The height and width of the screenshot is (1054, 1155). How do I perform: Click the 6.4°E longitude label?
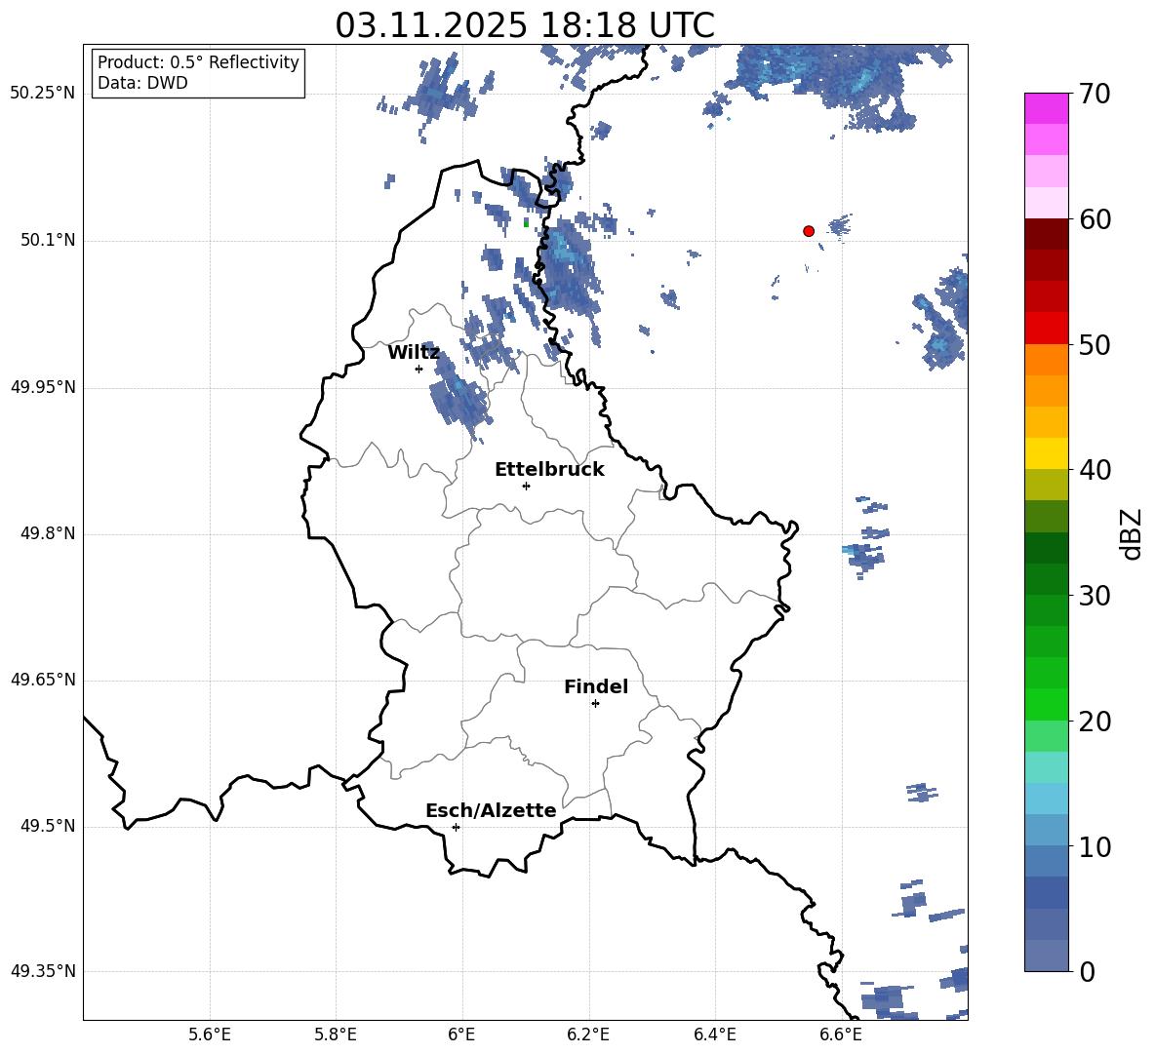point(714,1034)
